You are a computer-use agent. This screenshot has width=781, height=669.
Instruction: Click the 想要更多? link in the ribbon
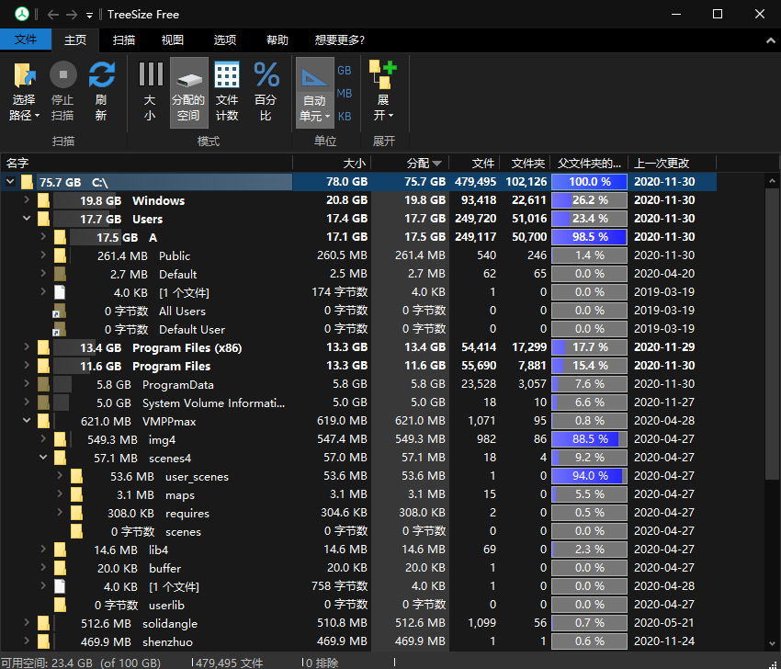click(x=339, y=40)
